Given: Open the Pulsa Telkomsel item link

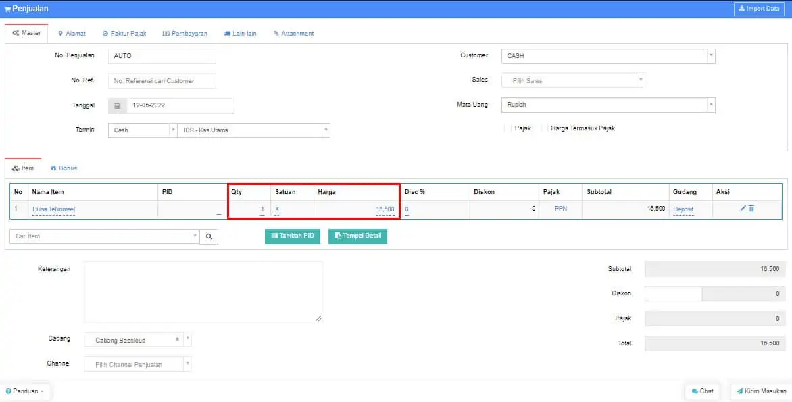Looking at the screenshot, I should coord(53,209).
